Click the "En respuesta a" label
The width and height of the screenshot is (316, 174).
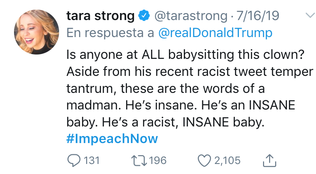pos(110,33)
